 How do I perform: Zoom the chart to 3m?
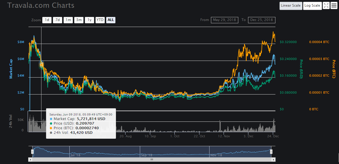(x=79, y=20)
